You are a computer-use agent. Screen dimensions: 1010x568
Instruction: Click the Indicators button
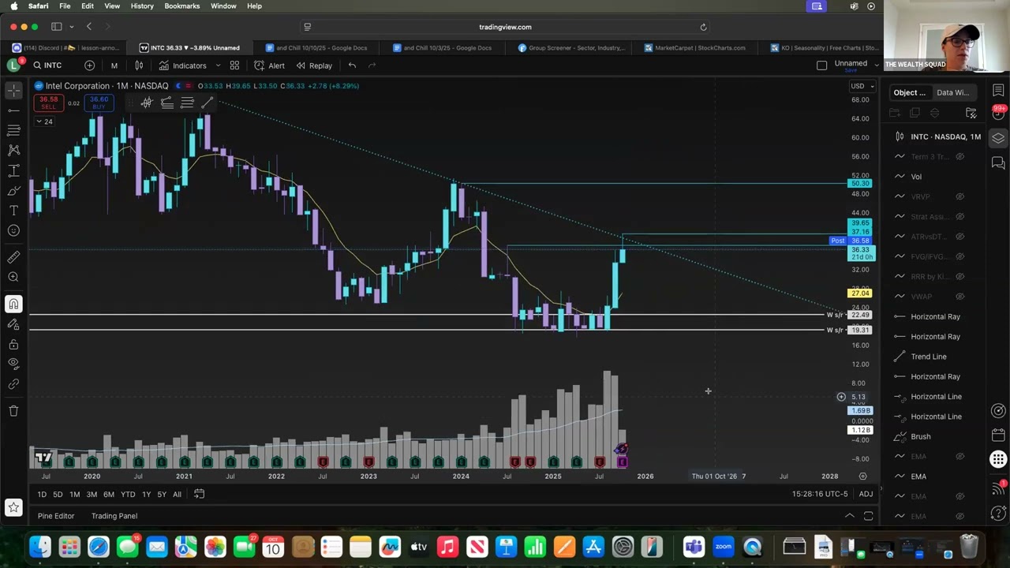tap(182, 65)
